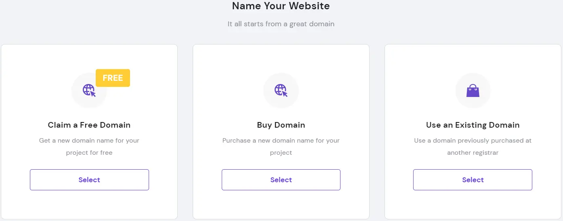Image resolution: width=563 pixels, height=221 pixels.
Task: Click blank space beneath Select in existing domain card
Action: 473,204
